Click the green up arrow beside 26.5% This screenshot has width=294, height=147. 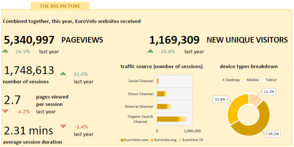[5, 51]
